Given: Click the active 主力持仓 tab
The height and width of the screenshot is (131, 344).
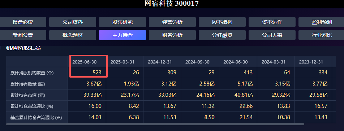Looking at the screenshot, I should 122,35.
